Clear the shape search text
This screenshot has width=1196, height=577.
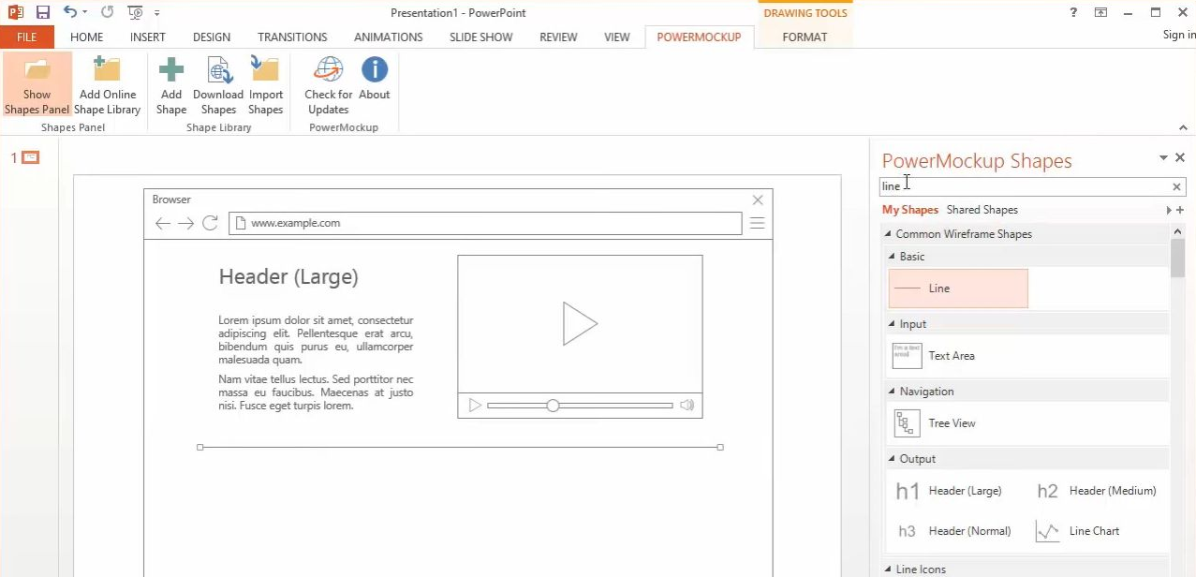[x=1177, y=186]
